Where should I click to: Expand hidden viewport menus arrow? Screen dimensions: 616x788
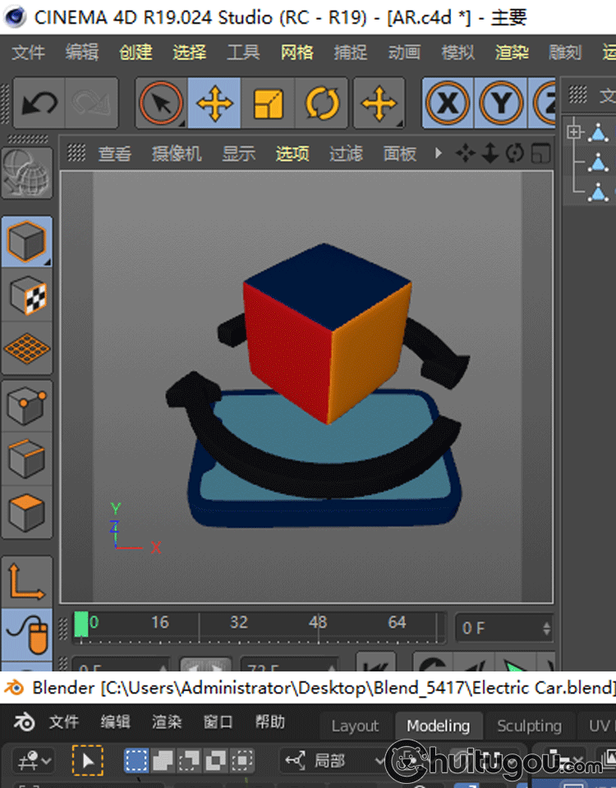point(438,153)
